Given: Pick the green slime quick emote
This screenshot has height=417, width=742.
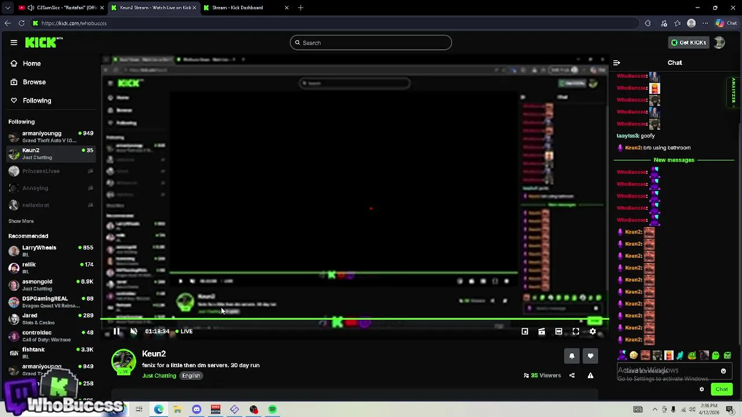Looking at the screenshot, I should (x=716, y=355).
